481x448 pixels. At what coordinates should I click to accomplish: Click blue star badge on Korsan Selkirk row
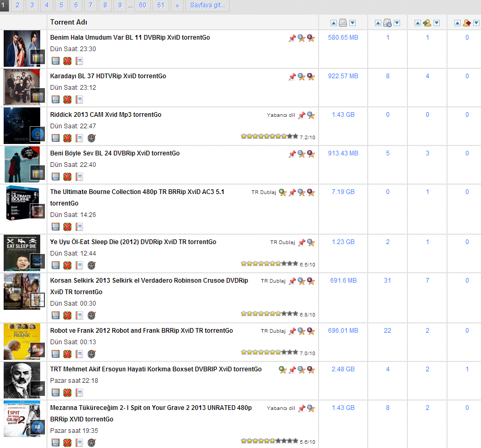(301, 281)
